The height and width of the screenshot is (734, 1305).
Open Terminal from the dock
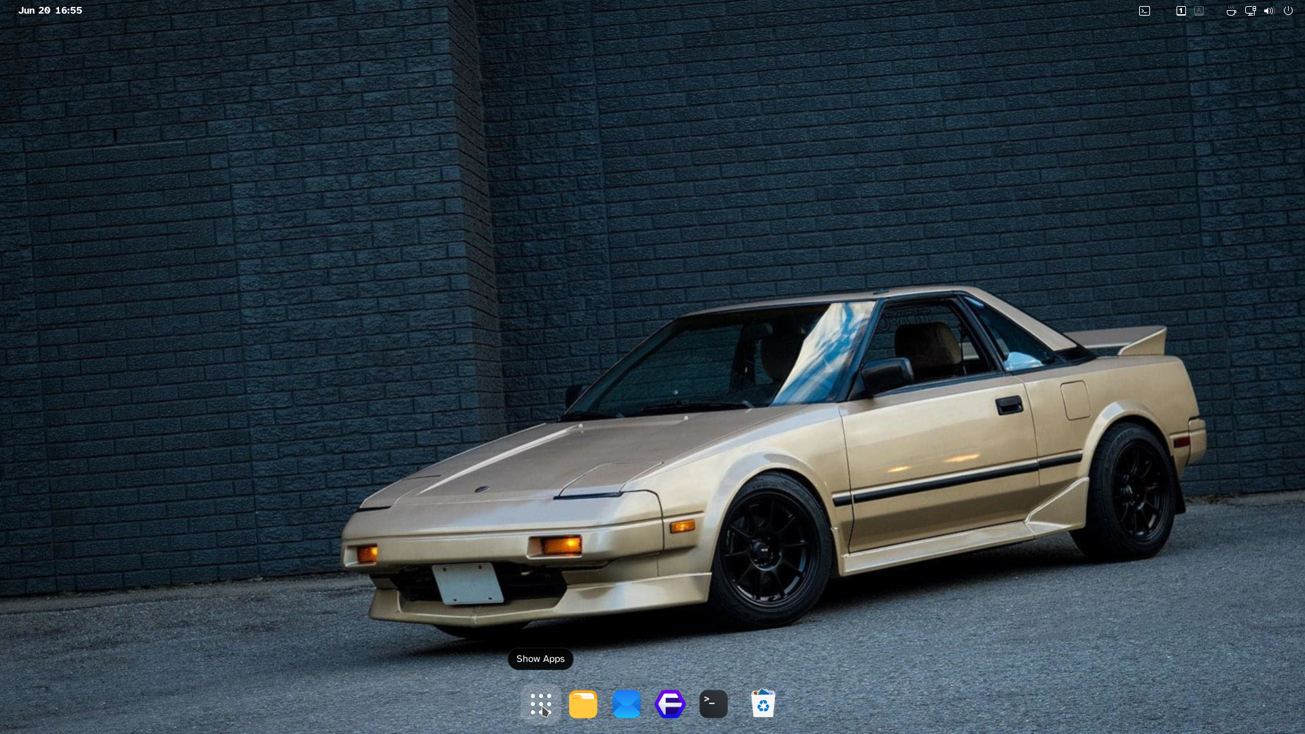(x=713, y=704)
